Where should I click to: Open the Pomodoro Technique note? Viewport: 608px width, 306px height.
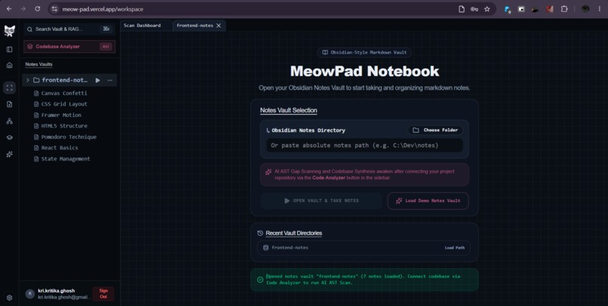[65, 137]
